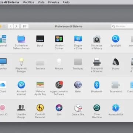Open Mission Control preferences
This screenshot has width=133, height=133.
click(59, 42)
